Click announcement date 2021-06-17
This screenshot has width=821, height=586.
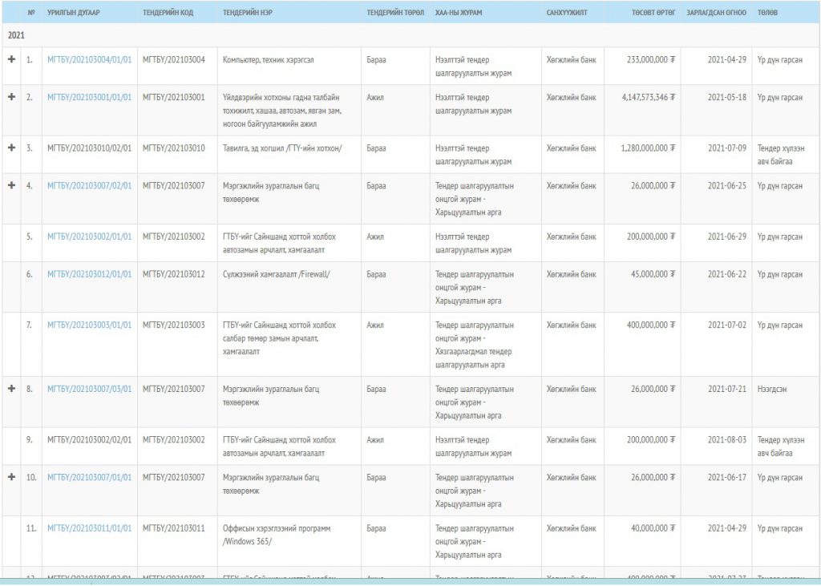pos(727,478)
